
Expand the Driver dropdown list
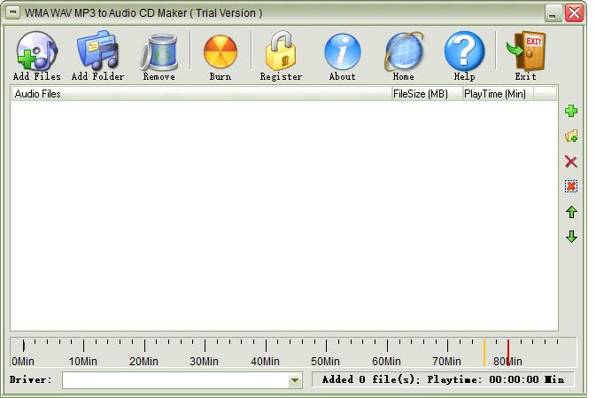click(x=295, y=380)
